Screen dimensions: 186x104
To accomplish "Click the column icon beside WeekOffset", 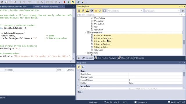I will [92, 24].
